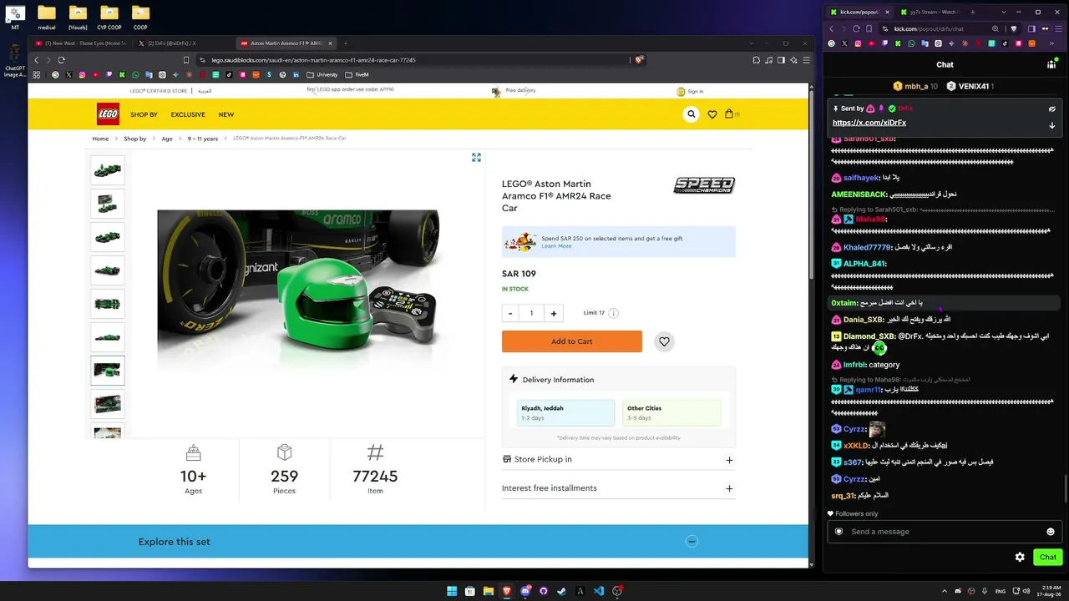
Task: Open the EXCLUSIVE menu
Action: (x=188, y=114)
